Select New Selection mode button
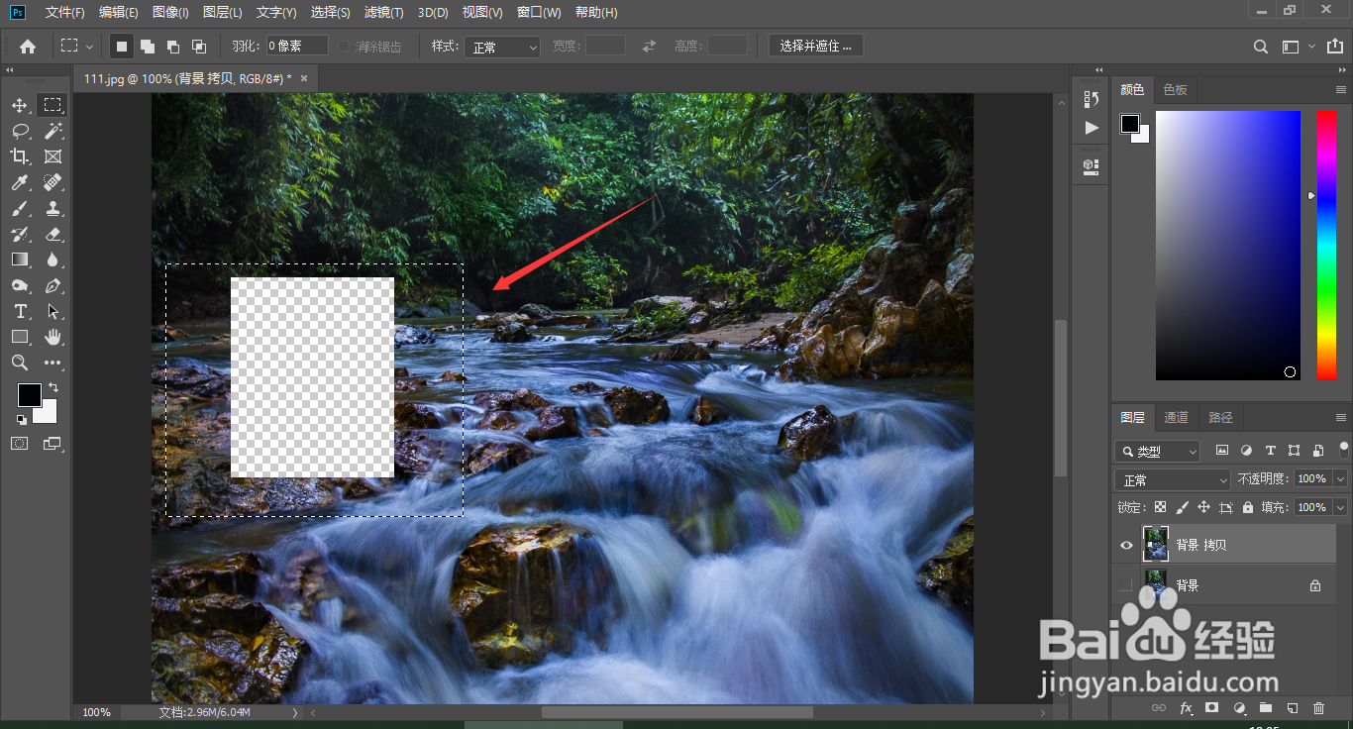Image resolution: width=1353 pixels, height=729 pixels. tap(121, 47)
